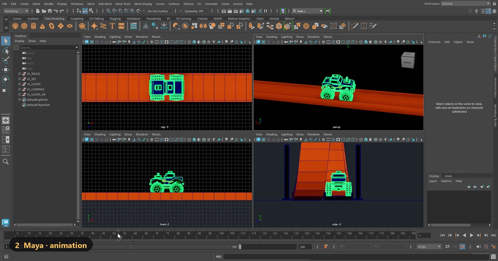This screenshot has width=498, height=261.
Task: Open the Edit Mesh menu
Action: point(105,4)
